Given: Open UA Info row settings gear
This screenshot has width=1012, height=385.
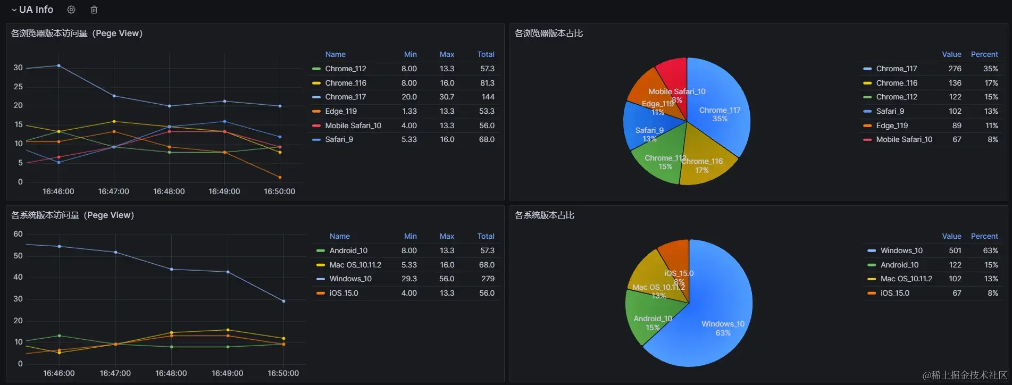Looking at the screenshot, I should click(71, 10).
